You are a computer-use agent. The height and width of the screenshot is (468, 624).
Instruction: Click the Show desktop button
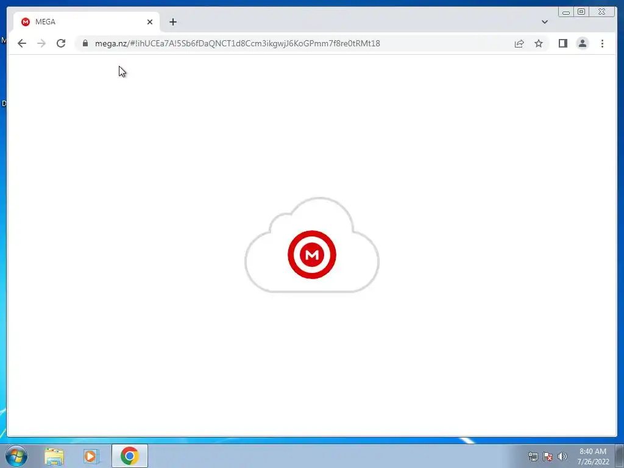620,456
